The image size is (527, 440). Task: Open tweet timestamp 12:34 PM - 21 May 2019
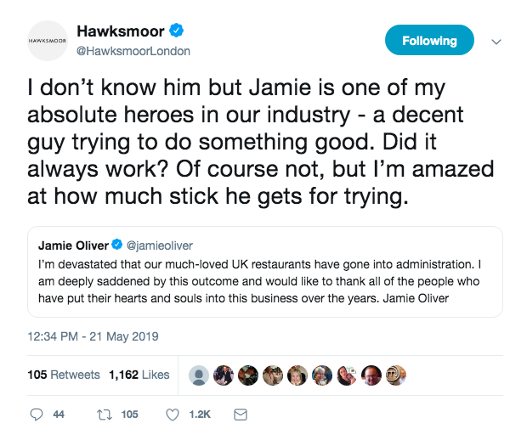point(93,337)
